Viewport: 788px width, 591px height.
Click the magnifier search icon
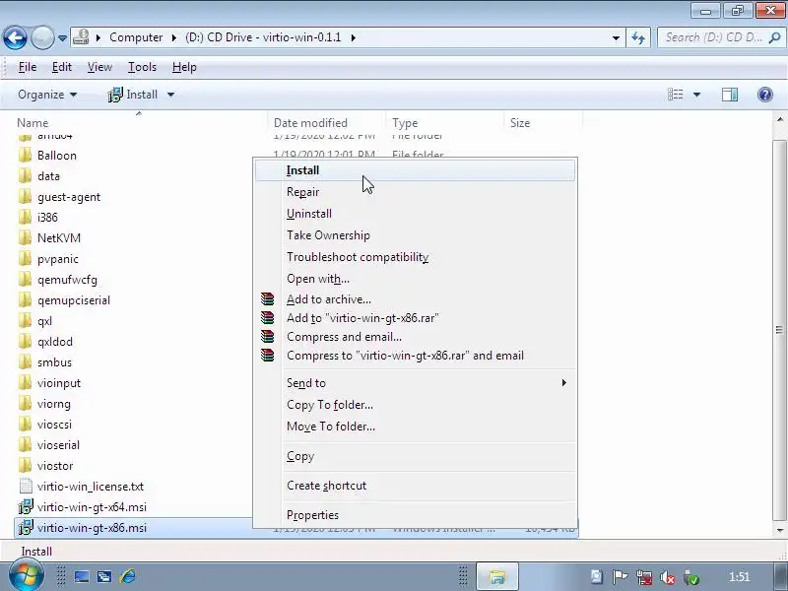775,37
